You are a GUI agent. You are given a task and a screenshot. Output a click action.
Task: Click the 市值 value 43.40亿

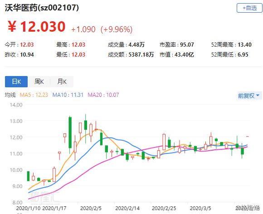click(184, 55)
